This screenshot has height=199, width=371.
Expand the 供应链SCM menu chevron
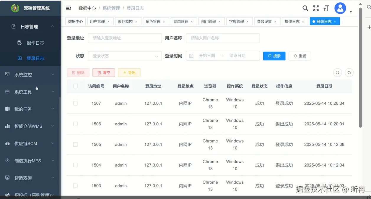click(x=53, y=143)
